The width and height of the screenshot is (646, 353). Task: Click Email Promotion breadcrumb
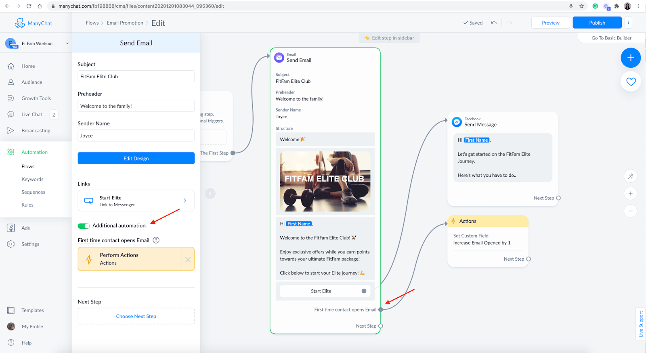[x=125, y=23]
